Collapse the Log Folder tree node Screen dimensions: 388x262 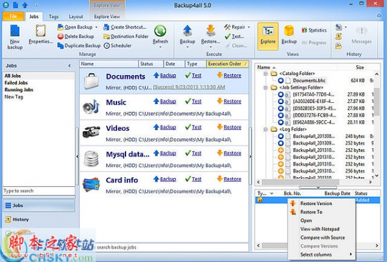(265, 129)
